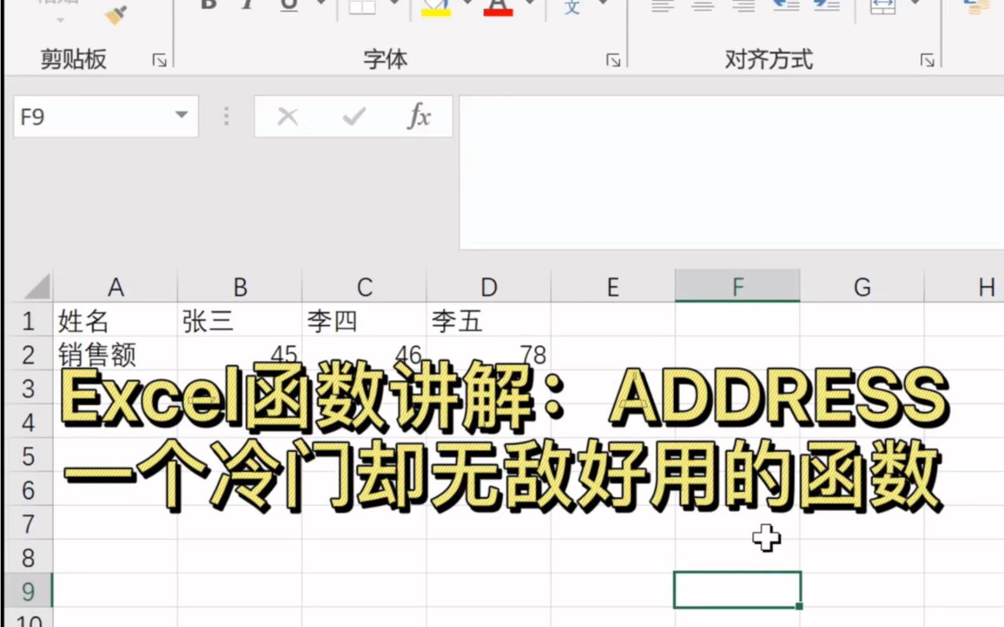This screenshot has width=1004, height=627.
Task: Align text to the left
Action: 663,6
